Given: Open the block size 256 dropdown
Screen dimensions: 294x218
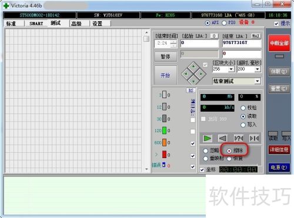Looking at the screenshot, I should click(x=231, y=69).
